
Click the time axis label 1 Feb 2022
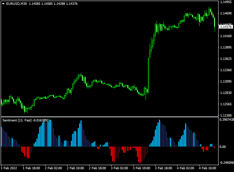9,168
